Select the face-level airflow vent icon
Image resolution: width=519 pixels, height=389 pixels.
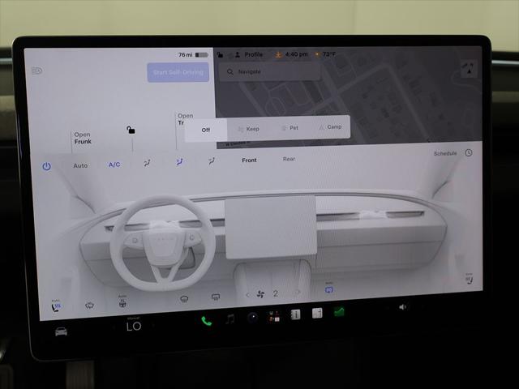[x=179, y=162]
